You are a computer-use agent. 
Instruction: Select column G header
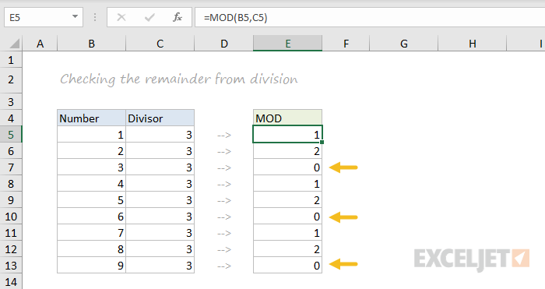click(x=404, y=44)
